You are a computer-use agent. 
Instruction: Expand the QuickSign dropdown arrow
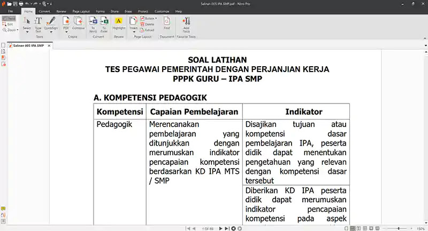[x=51, y=32]
